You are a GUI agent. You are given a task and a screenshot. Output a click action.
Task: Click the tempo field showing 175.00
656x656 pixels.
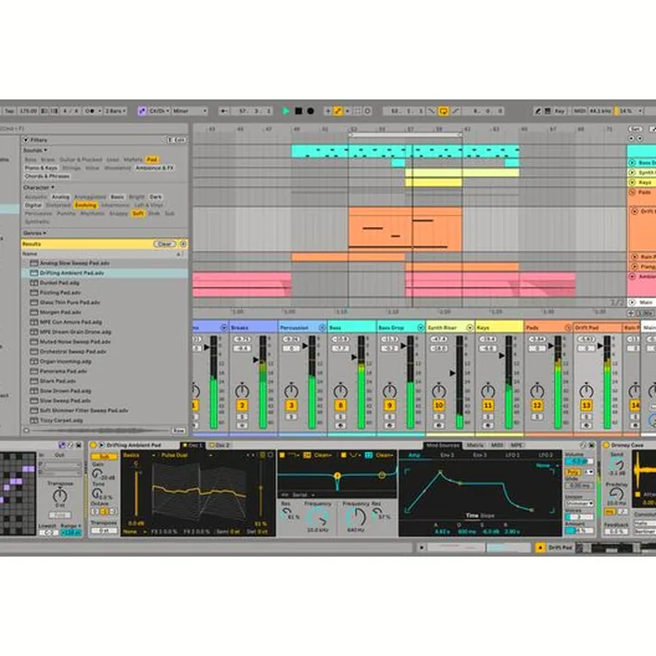click(x=28, y=111)
